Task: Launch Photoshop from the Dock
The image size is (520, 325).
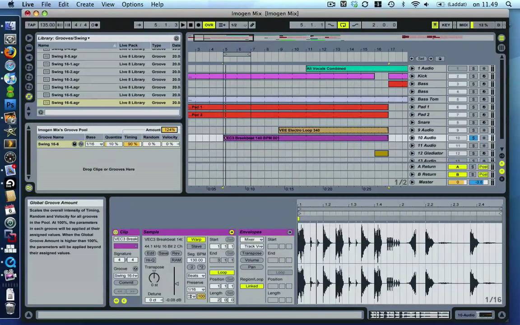Action: click(10, 105)
